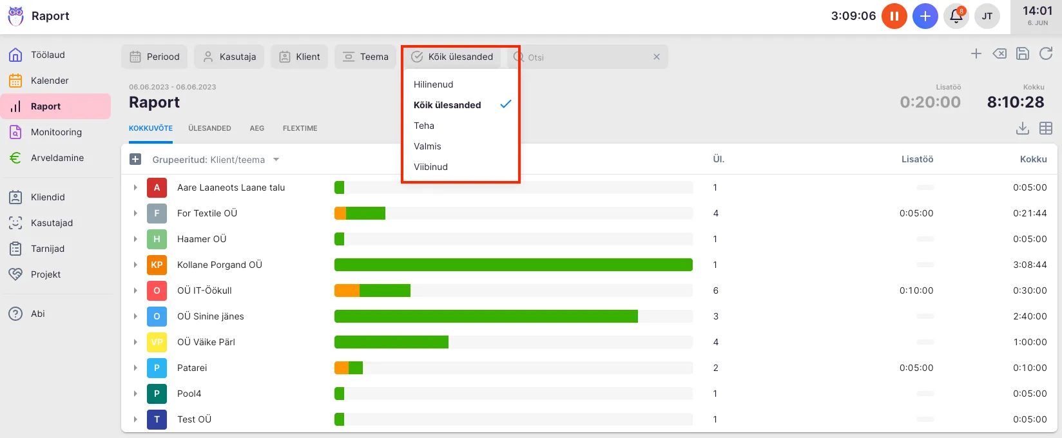Image resolution: width=1062 pixels, height=438 pixels.
Task: Switch to table view icon
Action: [1046, 128]
